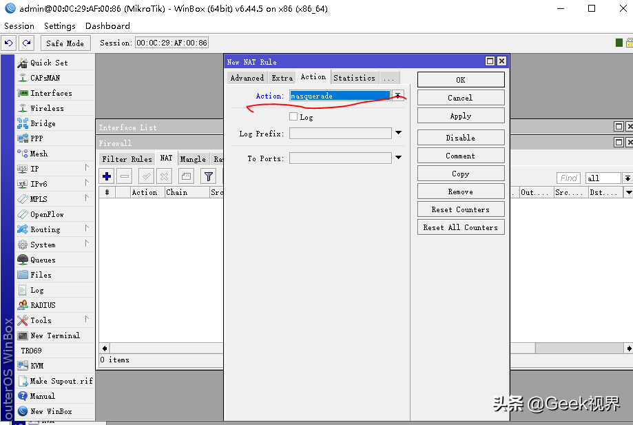633x425 pixels.
Task: Expand the To Ports field arrow
Action: 398,158
